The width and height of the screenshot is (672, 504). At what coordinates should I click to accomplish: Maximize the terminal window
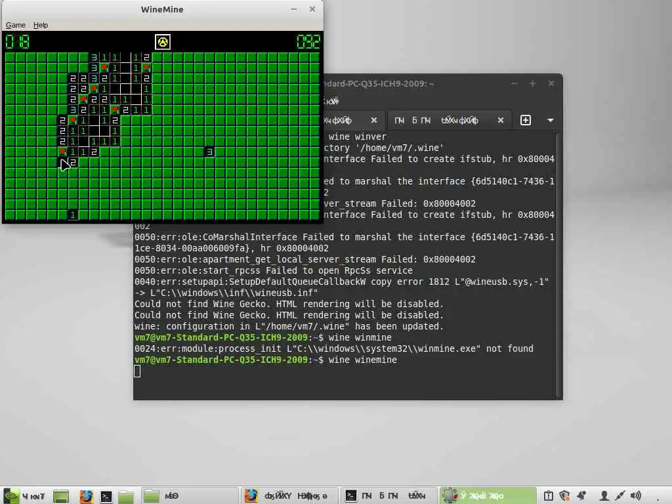pos(533,83)
